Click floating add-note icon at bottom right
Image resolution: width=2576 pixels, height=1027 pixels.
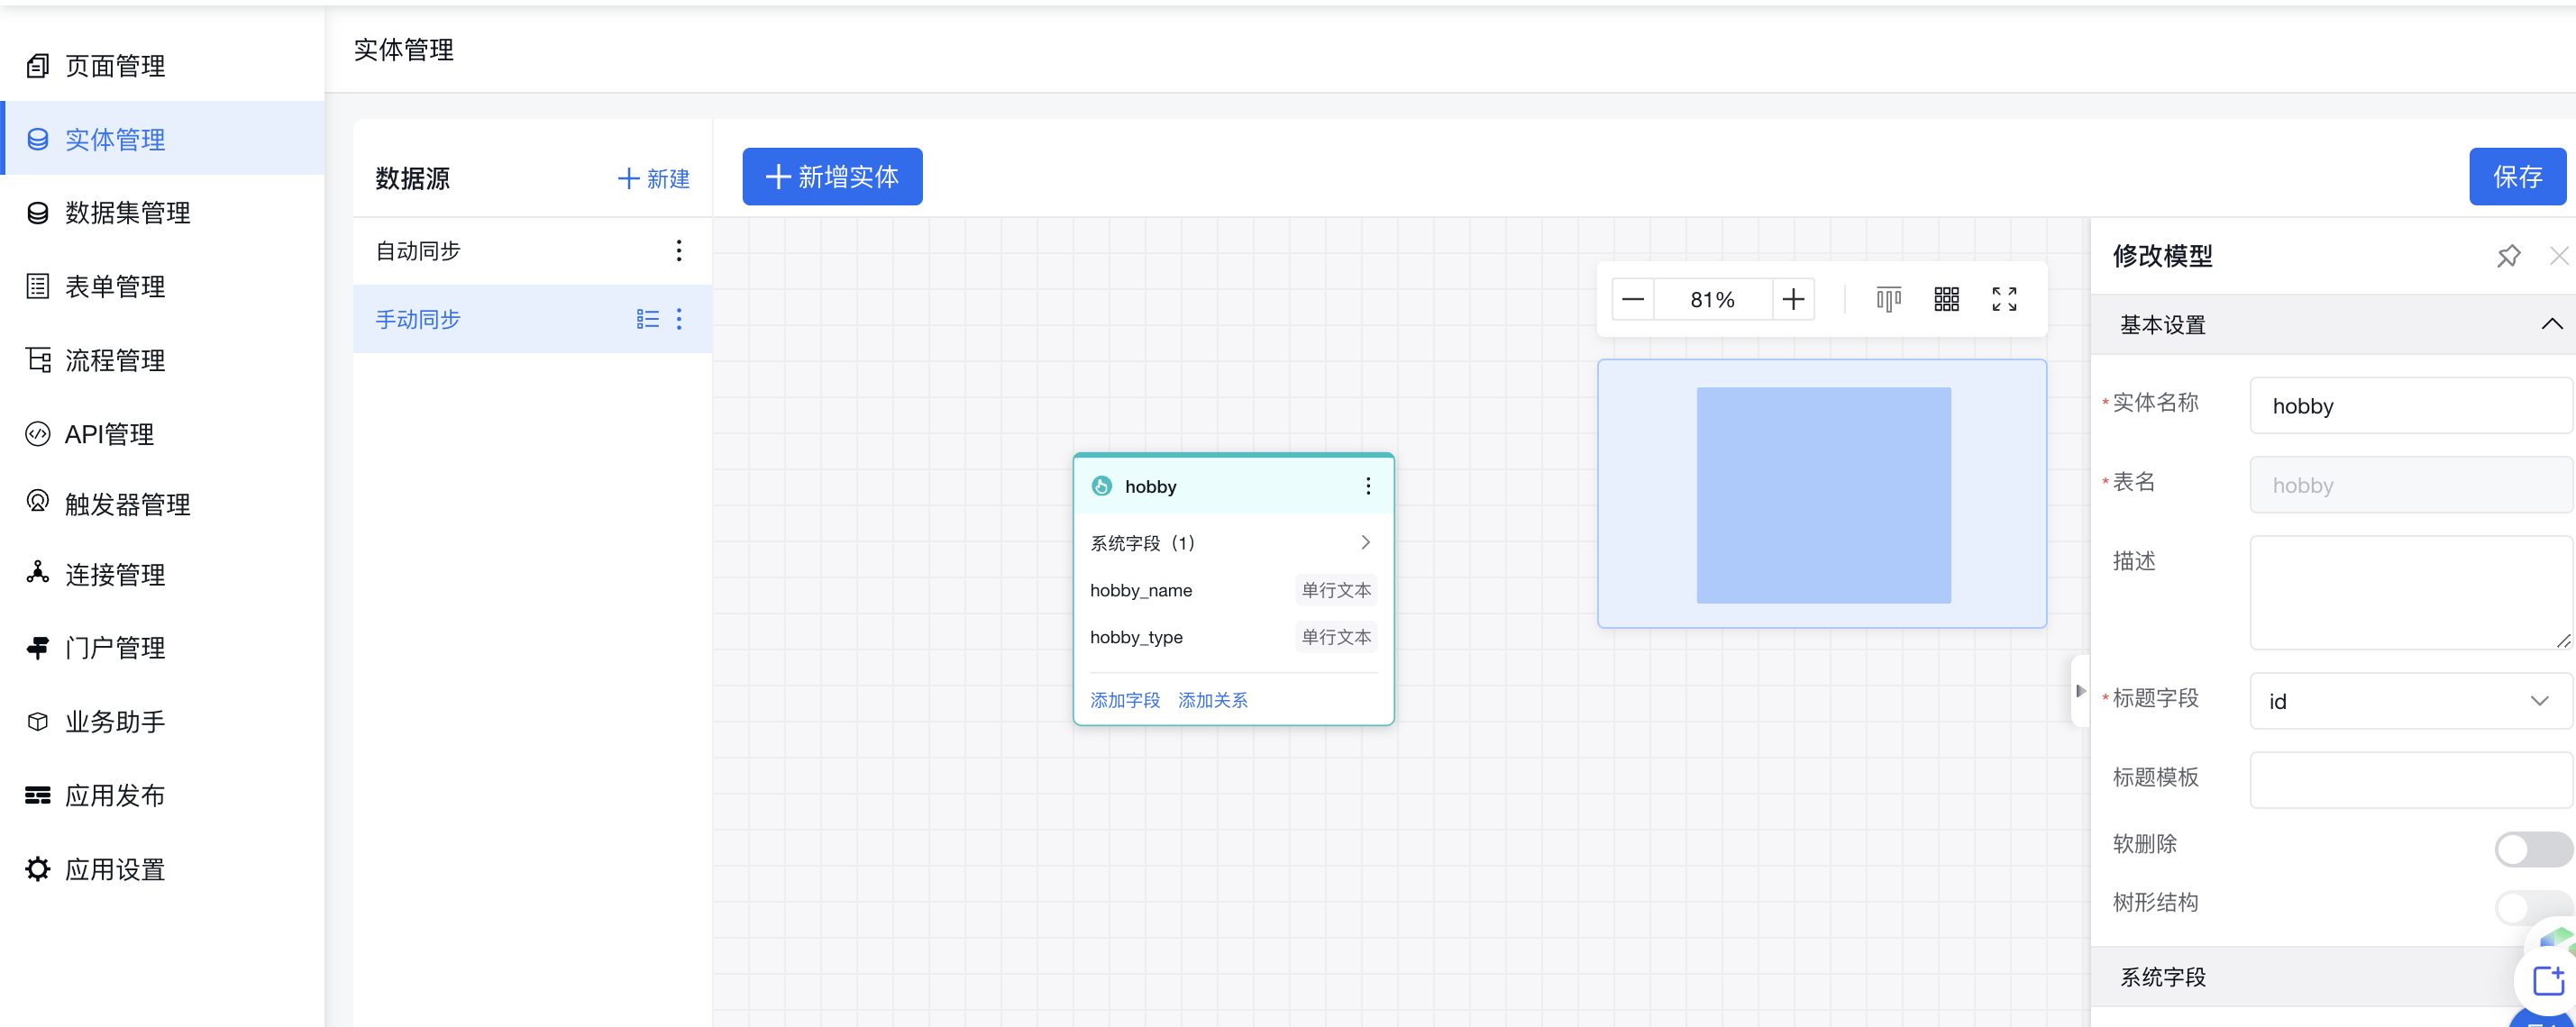(2548, 980)
